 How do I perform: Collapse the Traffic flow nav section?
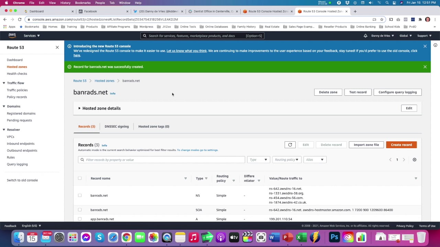pos(4,83)
